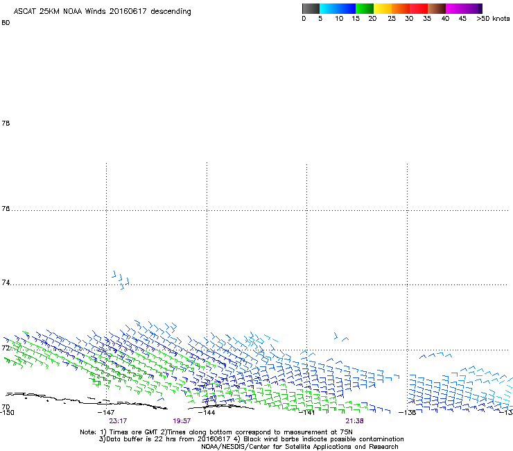The height and width of the screenshot is (451, 513).
Task: Click the cyan 5-10 knots legend segment
Action: (329, 8)
